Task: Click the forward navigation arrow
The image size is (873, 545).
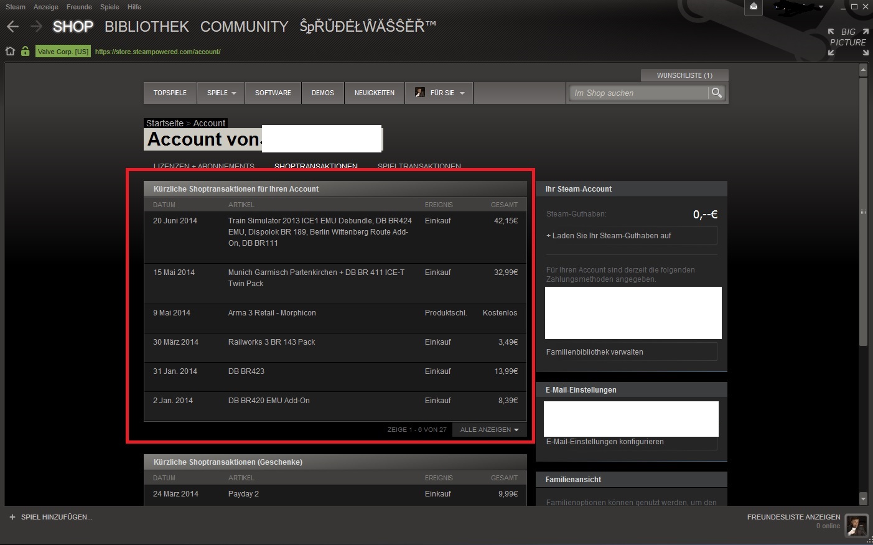Action: click(36, 27)
